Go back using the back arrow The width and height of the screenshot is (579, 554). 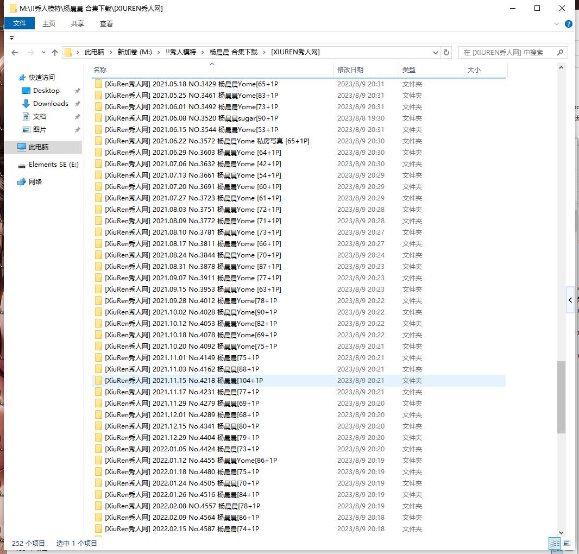click(15, 53)
